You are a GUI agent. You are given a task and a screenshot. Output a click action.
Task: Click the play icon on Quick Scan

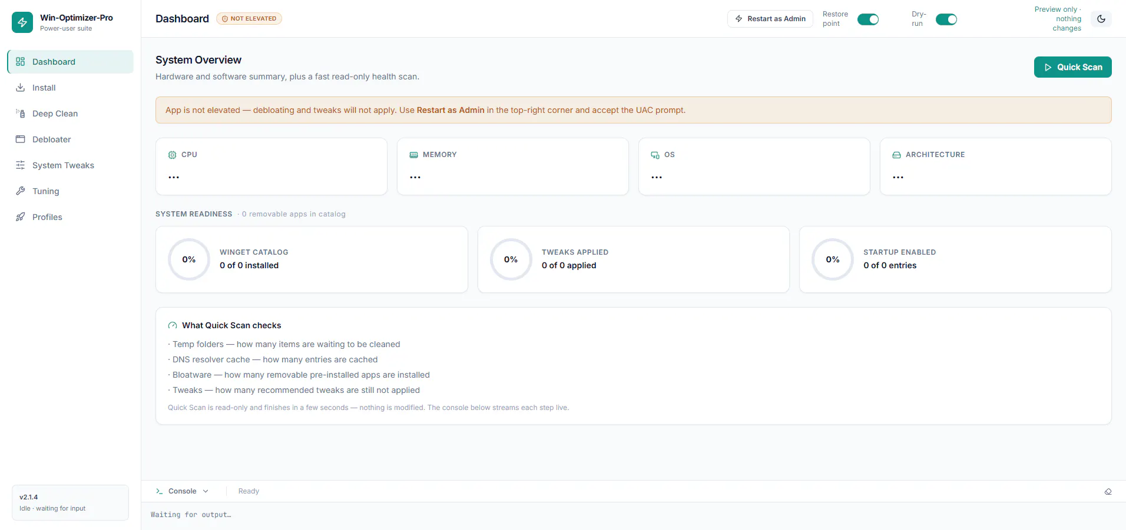point(1048,67)
